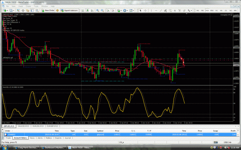241x150 pixels.
Task: Click the New Order button
Action: (x=48, y=11)
